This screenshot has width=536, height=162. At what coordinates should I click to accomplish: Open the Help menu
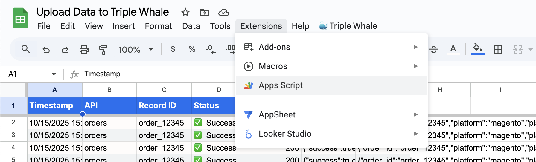pos(300,26)
